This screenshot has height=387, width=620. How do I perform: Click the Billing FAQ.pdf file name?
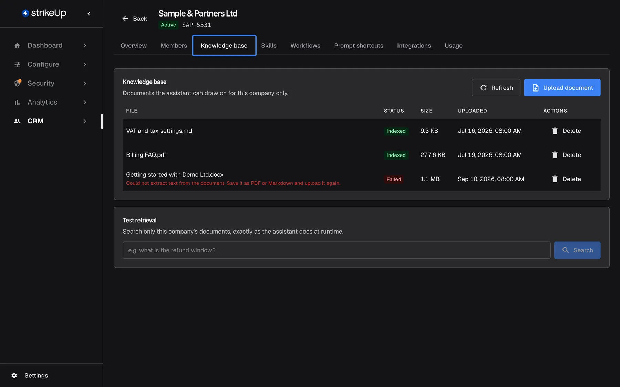146,155
